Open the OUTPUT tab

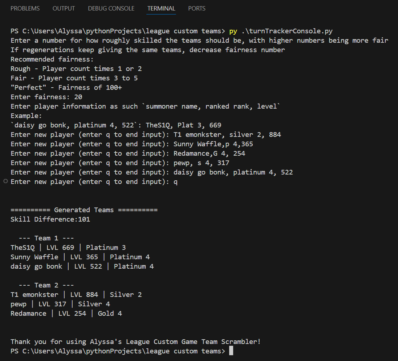tap(64, 8)
